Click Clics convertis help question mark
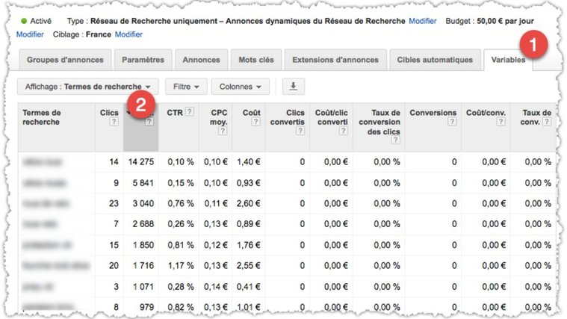Viewport: 567px width, 319px height. click(x=300, y=131)
